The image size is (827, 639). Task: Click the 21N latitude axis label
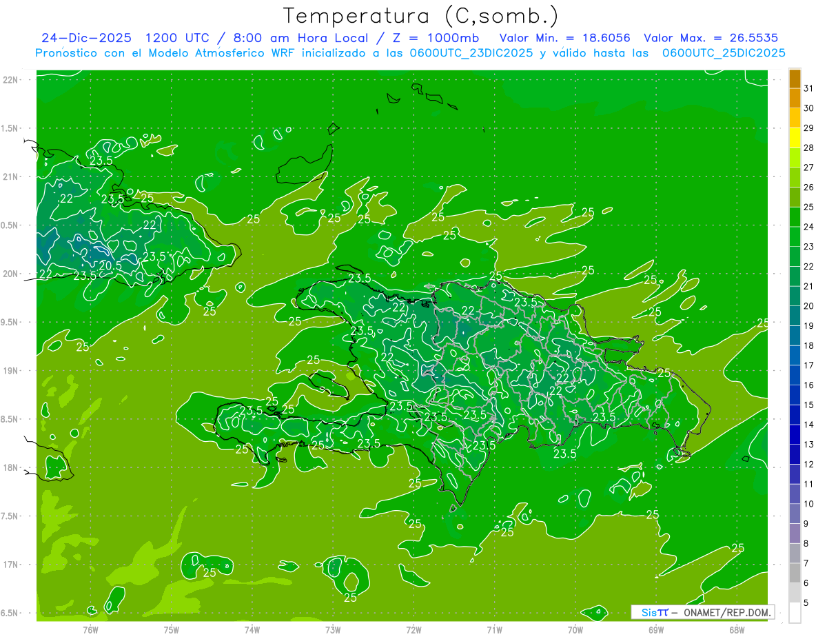tap(10, 176)
